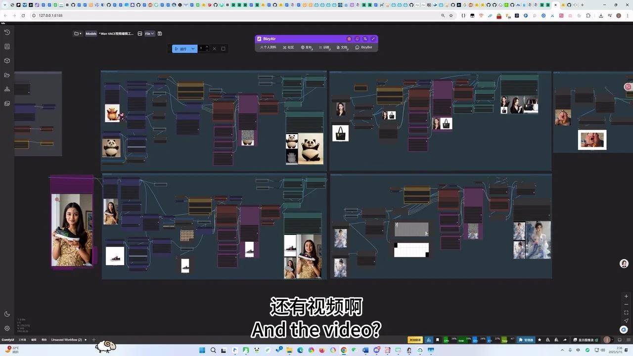
Task: Click the save workflow icon next to File
Action: [x=160, y=33]
